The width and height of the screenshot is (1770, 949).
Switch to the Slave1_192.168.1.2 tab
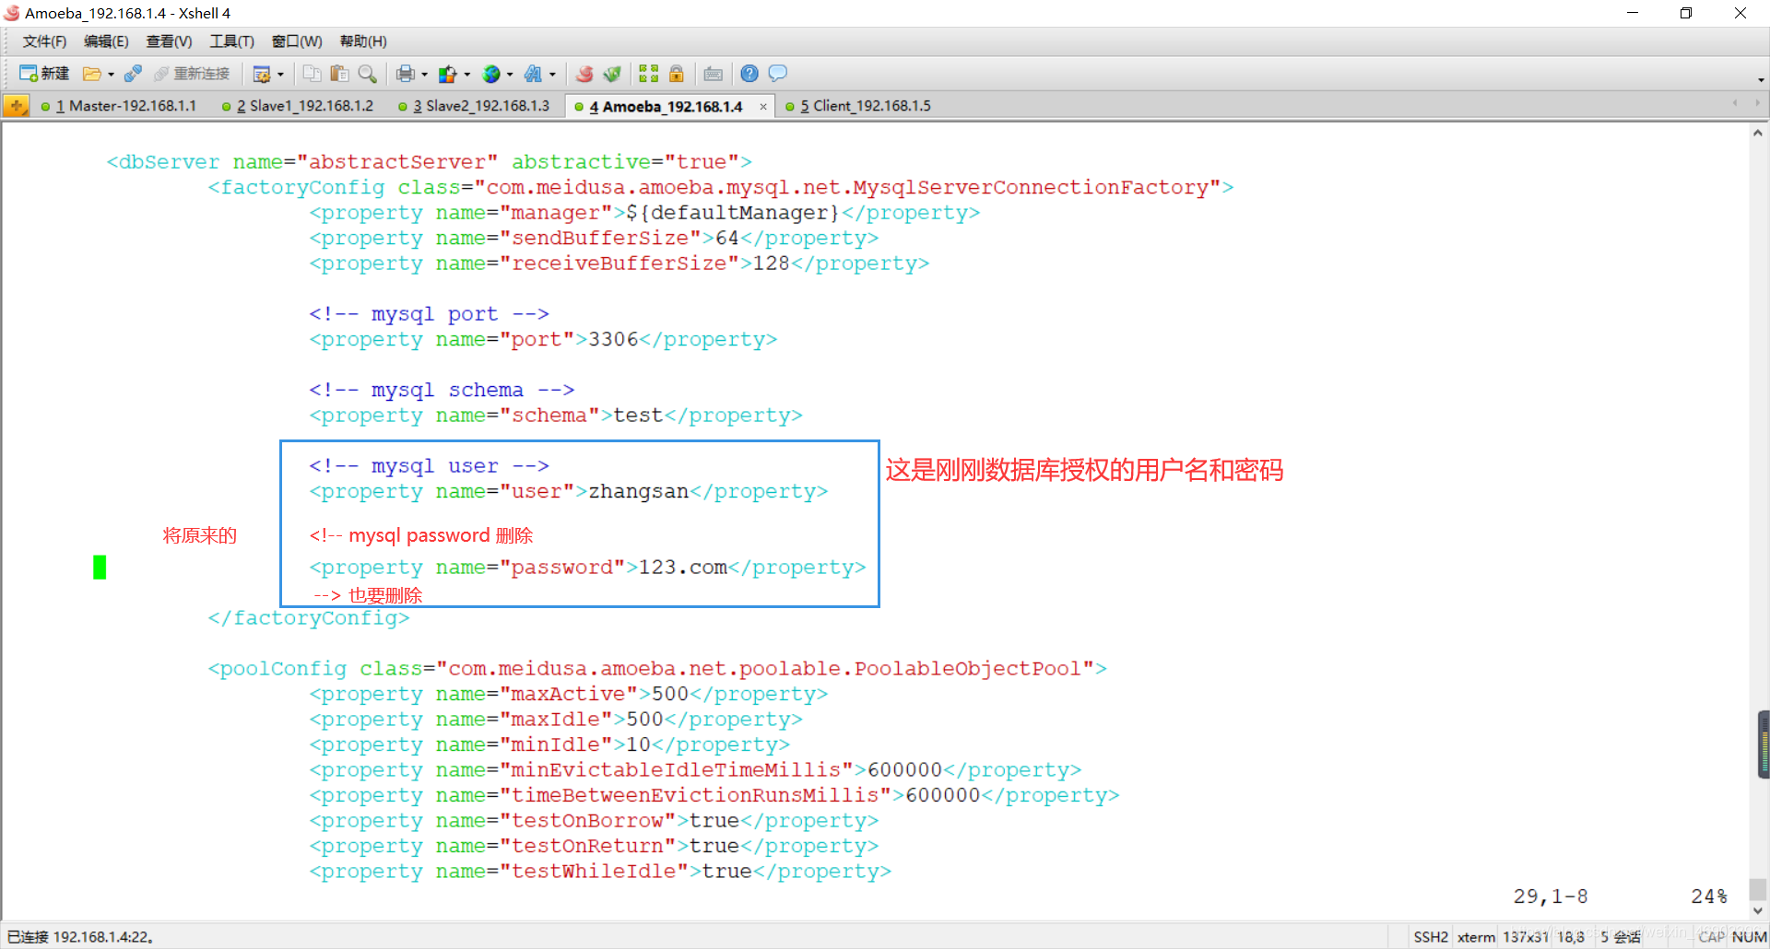pos(299,106)
